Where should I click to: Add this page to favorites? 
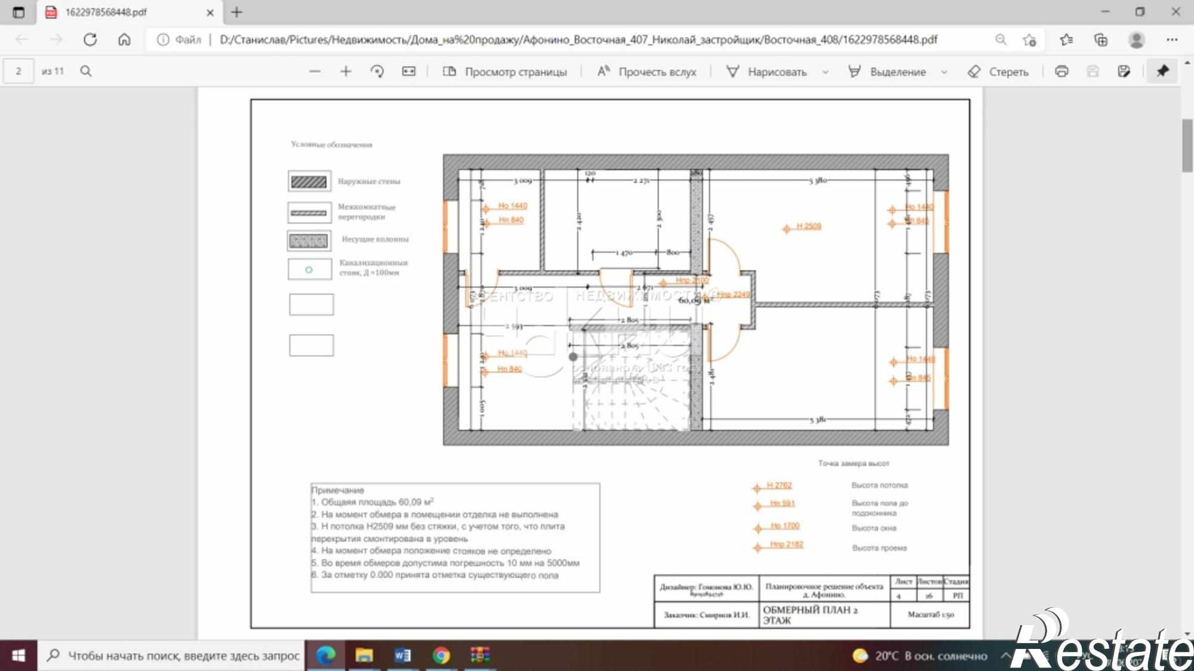point(1029,39)
